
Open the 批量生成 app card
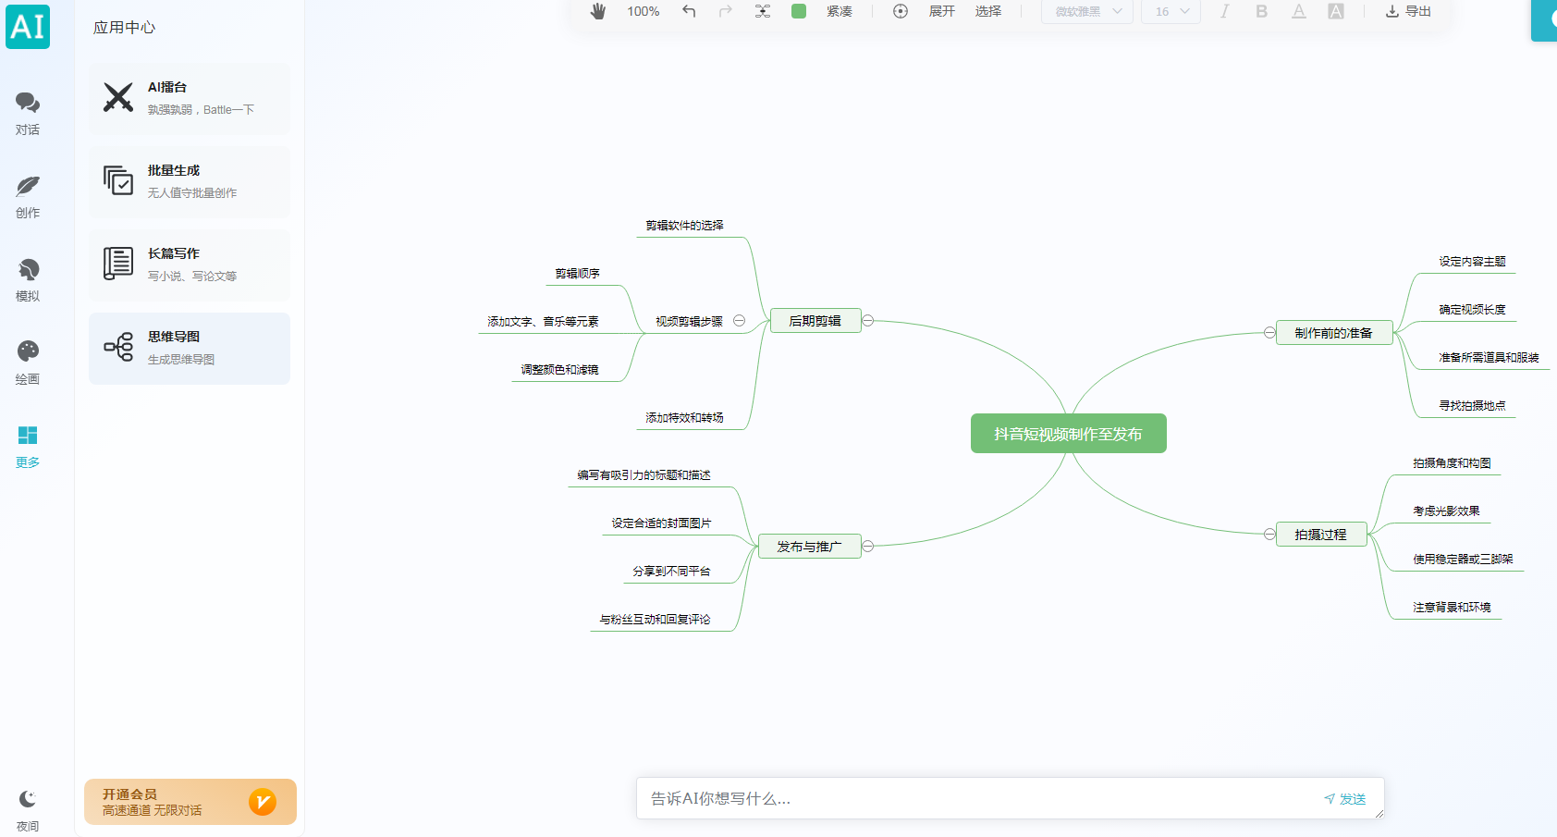pyautogui.click(x=190, y=182)
